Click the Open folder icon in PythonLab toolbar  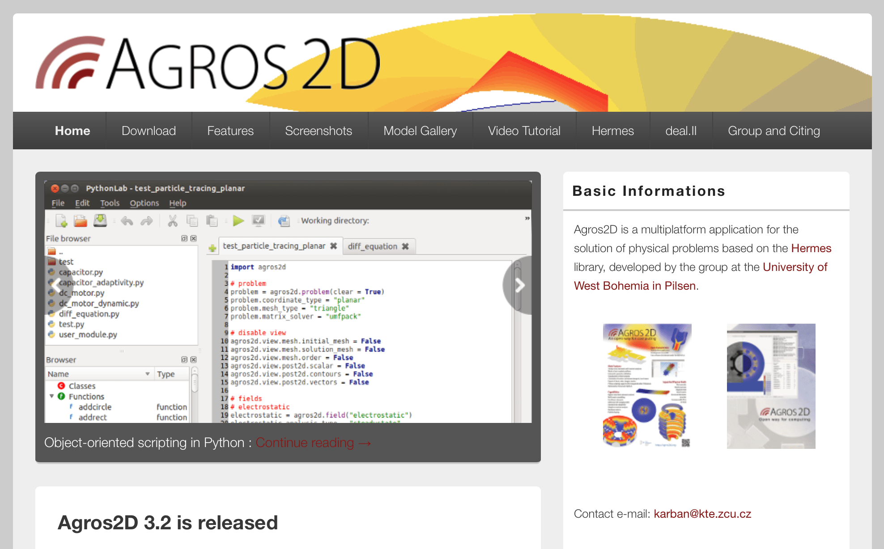tap(81, 220)
